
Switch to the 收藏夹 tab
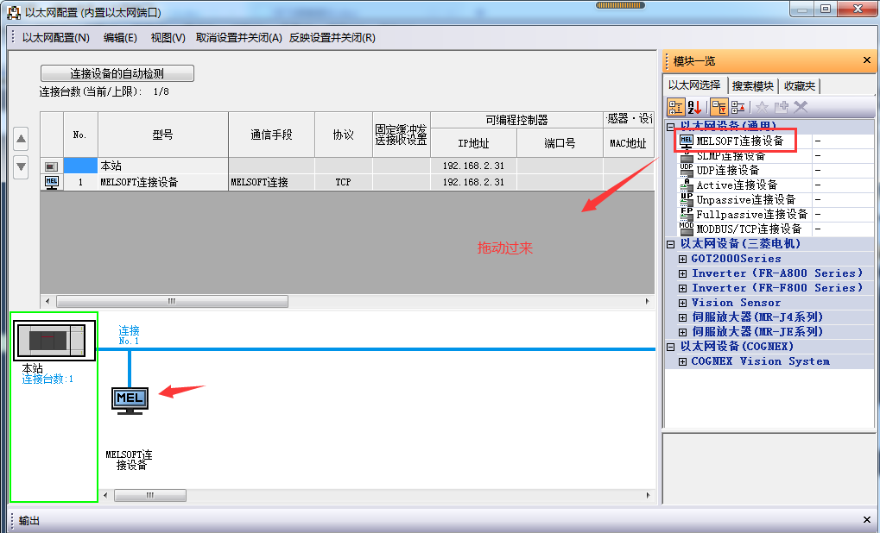800,85
